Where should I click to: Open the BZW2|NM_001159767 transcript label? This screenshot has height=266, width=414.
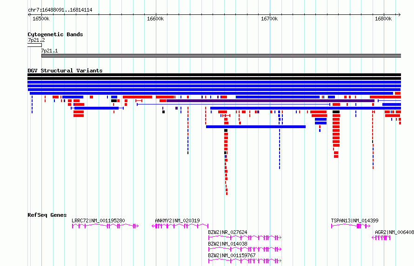232,255
